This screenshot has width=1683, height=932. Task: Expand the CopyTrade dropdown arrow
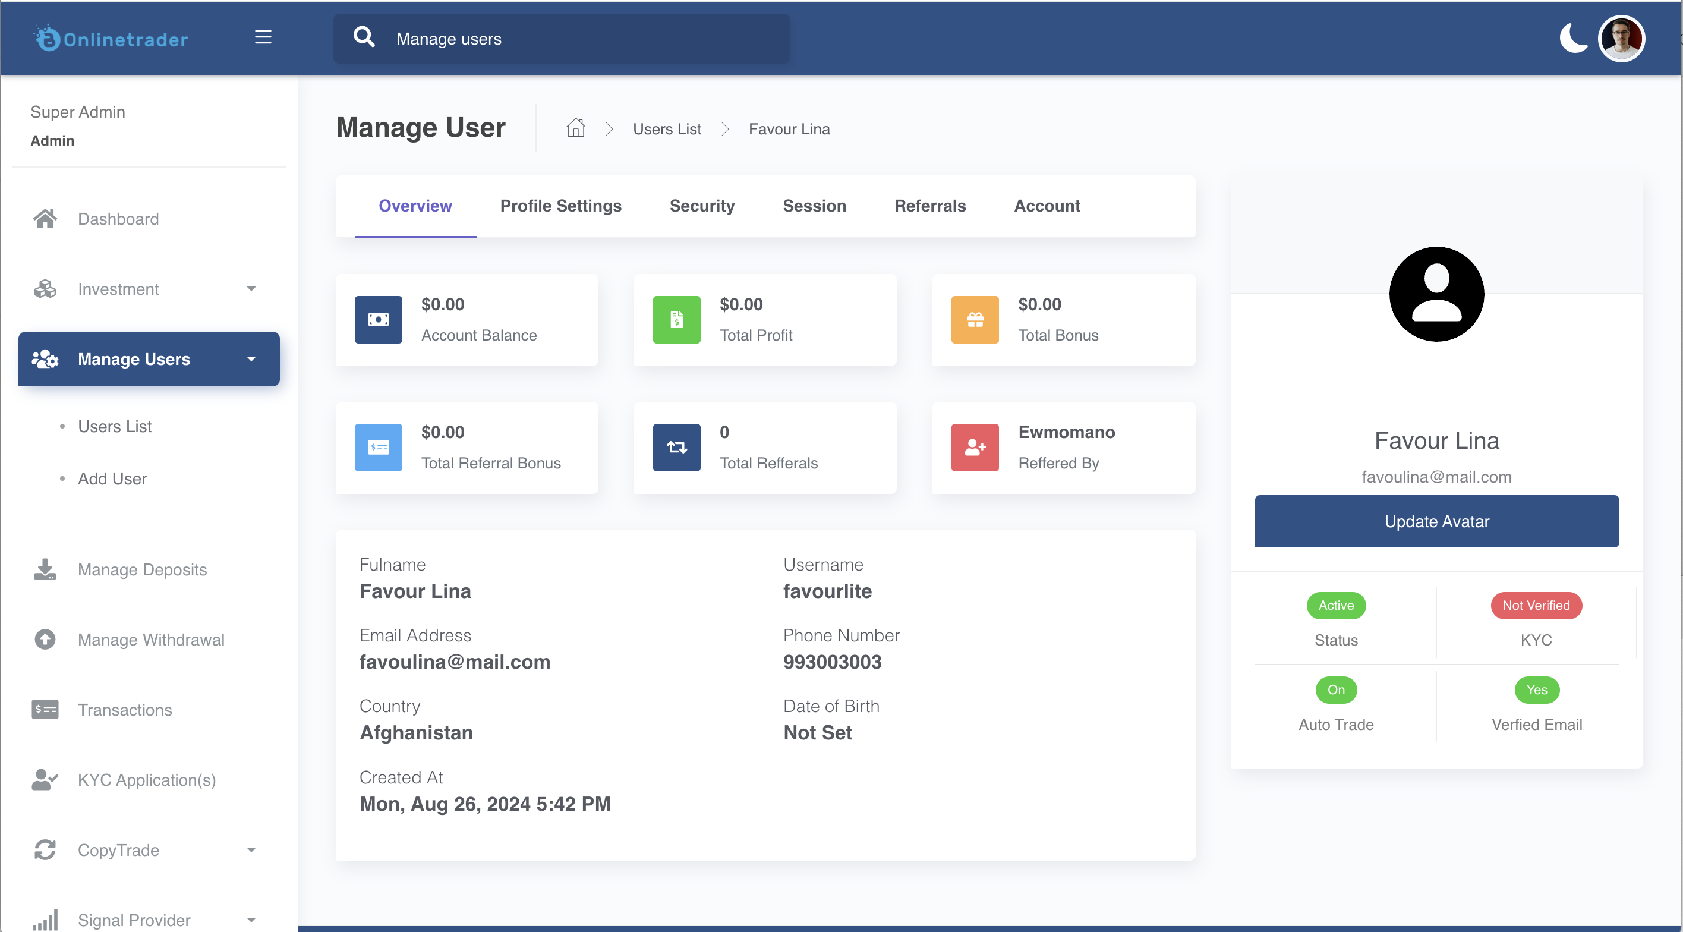[x=251, y=849]
